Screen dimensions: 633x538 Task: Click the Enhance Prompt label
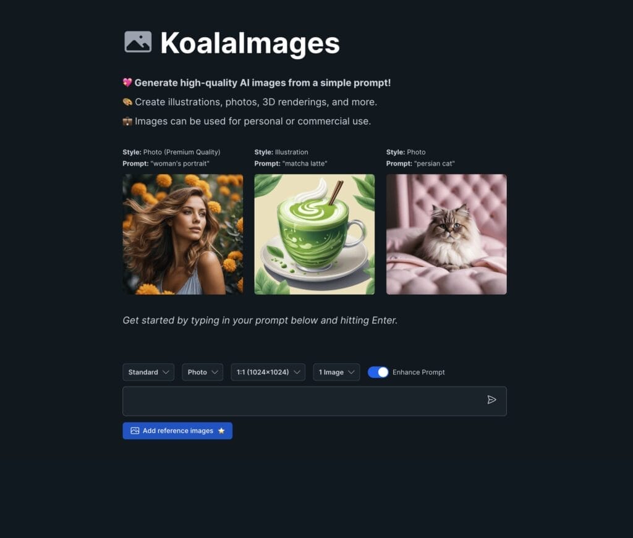pos(418,372)
